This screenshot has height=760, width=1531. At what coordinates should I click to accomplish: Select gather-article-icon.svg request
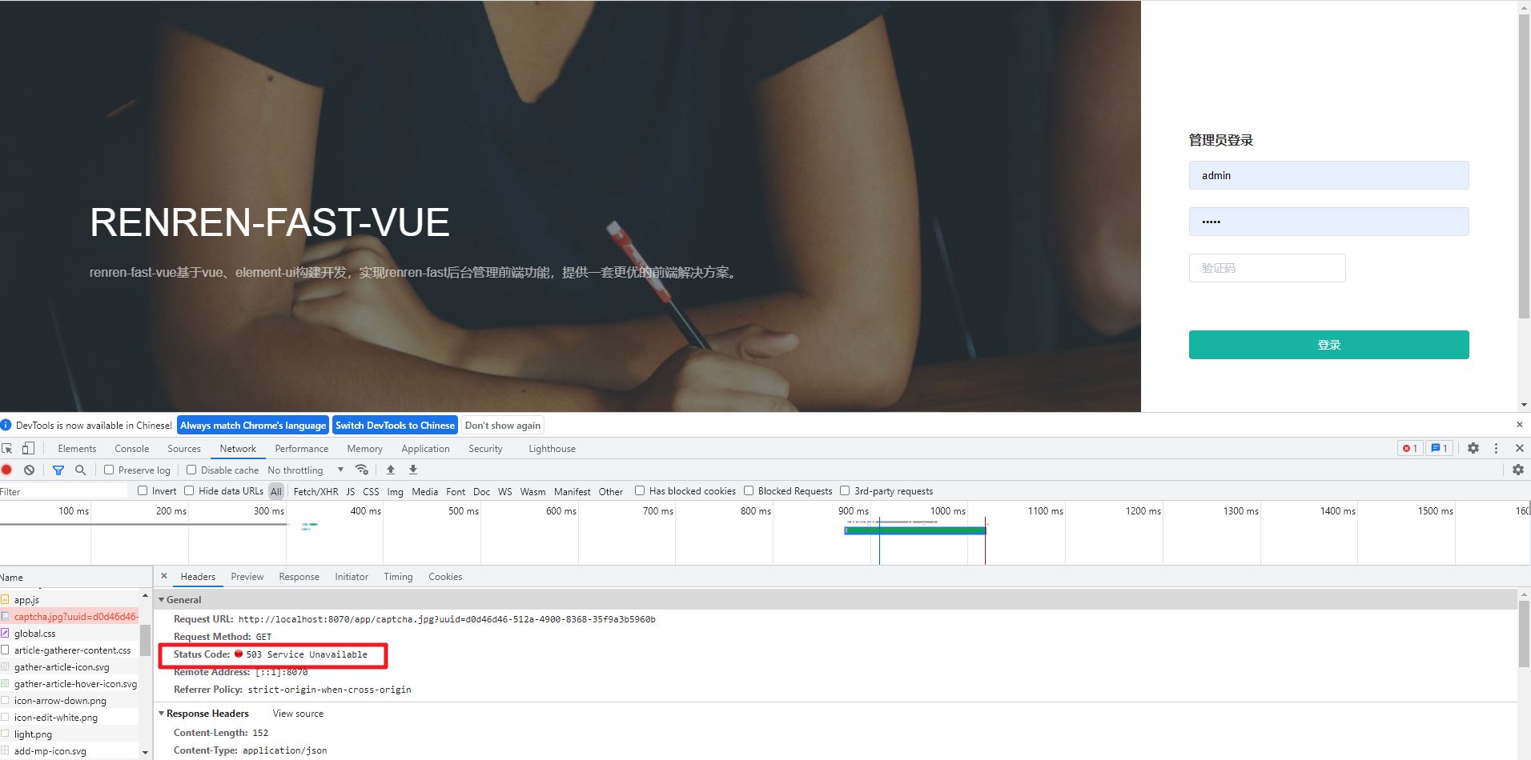click(x=70, y=667)
